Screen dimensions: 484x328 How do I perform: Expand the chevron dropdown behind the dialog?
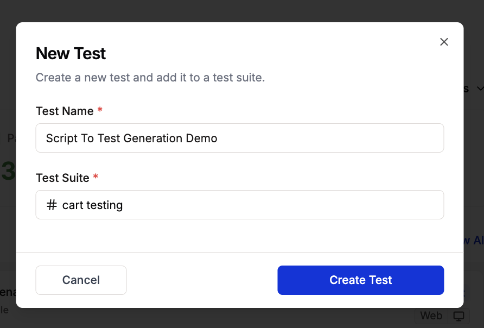tap(480, 89)
